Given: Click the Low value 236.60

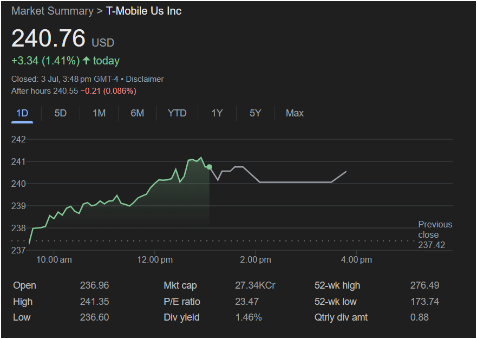Looking at the screenshot, I should click(94, 317).
